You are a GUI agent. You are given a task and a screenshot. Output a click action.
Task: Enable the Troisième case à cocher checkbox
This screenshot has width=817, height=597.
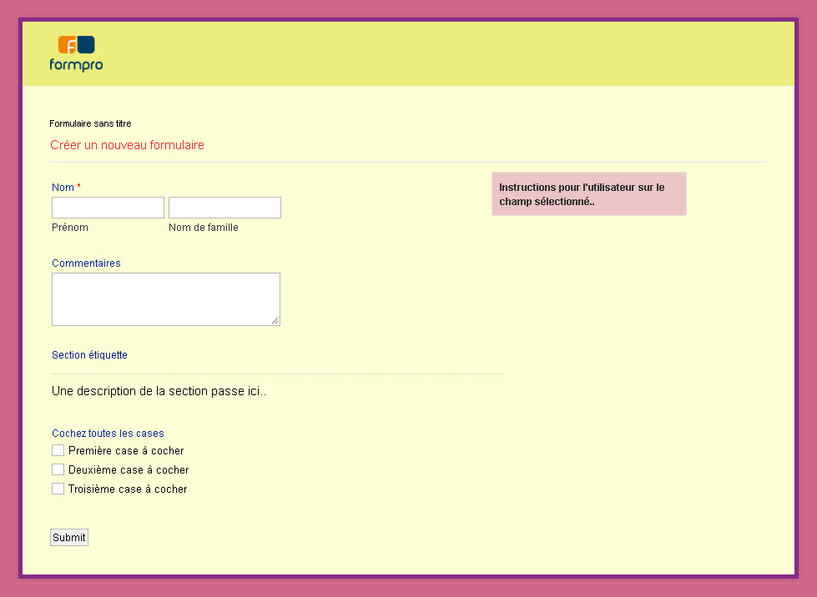coord(58,489)
